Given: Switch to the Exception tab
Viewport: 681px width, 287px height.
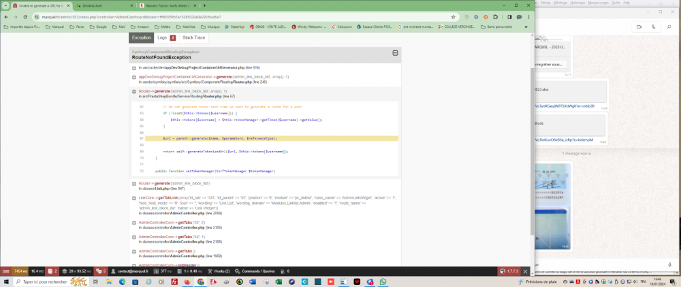Looking at the screenshot, I should [141, 37].
